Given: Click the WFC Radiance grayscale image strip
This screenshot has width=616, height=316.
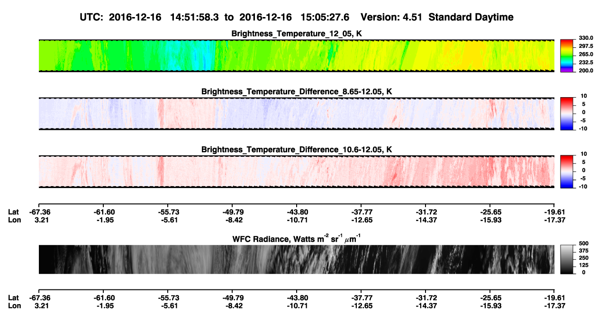Looking at the screenshot, I should [296, 259].
